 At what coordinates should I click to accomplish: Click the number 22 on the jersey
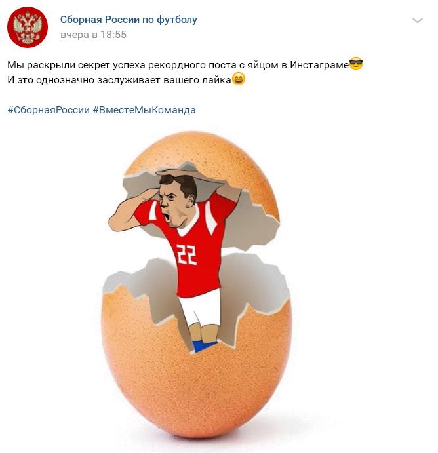[x=186, y=254]
